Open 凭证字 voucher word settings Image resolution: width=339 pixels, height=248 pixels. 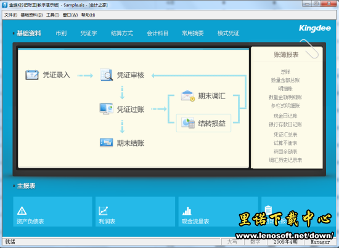coord(89,33)
